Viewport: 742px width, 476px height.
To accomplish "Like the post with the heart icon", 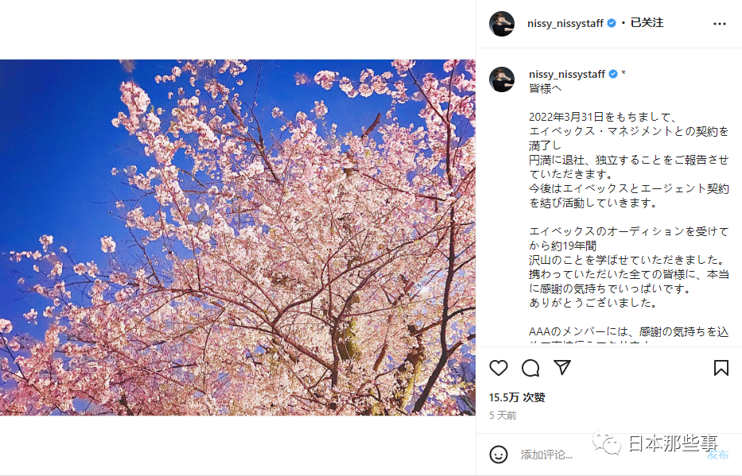I will 499,368.
